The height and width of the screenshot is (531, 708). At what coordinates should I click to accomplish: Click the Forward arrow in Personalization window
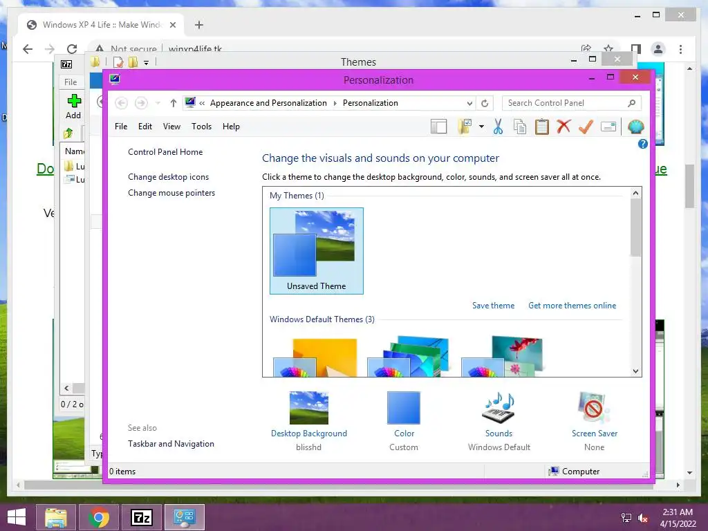pos(141,104)
